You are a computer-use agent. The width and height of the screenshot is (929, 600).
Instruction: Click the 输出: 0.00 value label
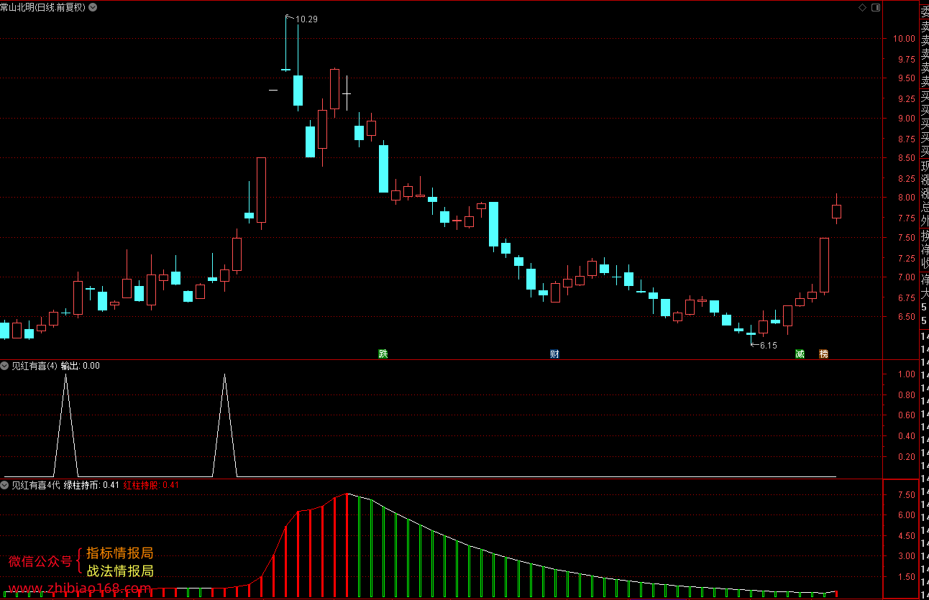(x=81, y=365)
